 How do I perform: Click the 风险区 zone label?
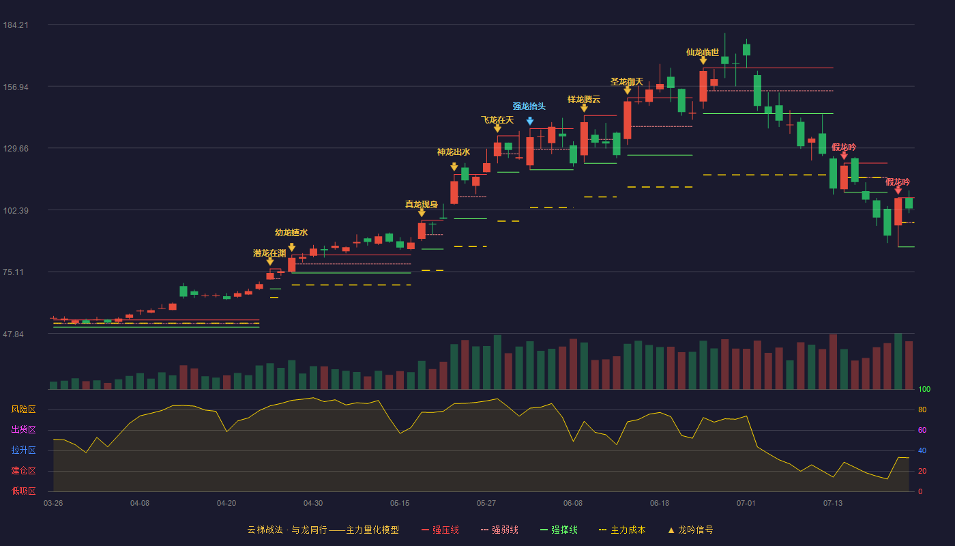pos(23,409)
